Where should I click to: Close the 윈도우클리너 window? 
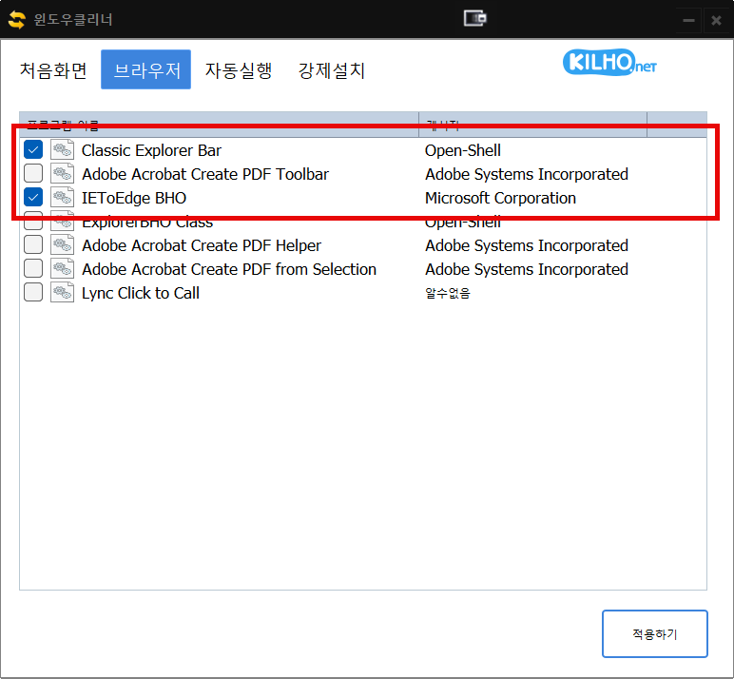click(x=716, y=20)
